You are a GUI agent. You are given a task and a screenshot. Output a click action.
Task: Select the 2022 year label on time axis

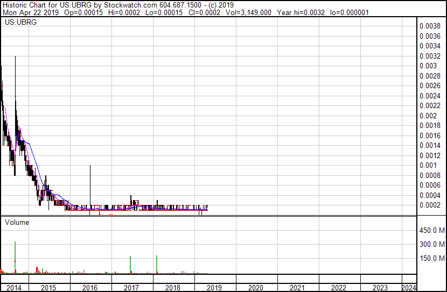click(339, 288)
